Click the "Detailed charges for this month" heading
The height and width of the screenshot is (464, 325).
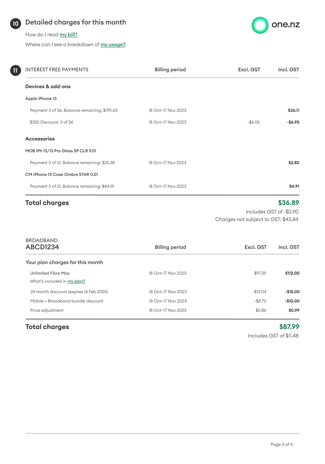pyautogui.click(x=75, y=22)
